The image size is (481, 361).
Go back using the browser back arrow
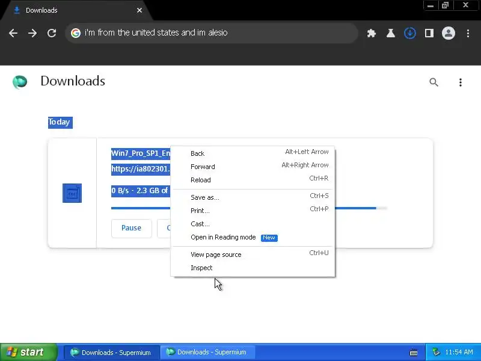(x=13, y=33)
